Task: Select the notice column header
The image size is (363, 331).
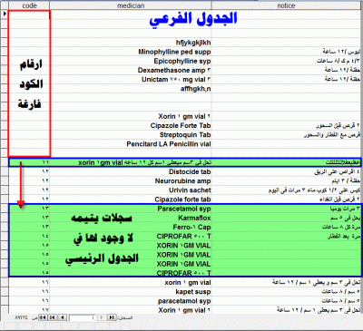Action: (286, 5)
